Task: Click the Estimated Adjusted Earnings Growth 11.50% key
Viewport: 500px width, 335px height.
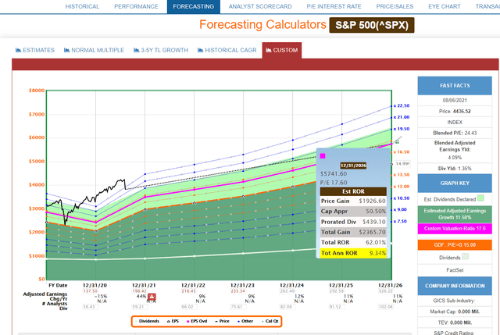Action: (x=455, y=214)
